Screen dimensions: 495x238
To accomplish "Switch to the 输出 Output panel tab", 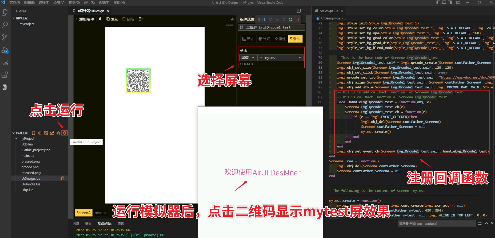I will pos(88,223).
